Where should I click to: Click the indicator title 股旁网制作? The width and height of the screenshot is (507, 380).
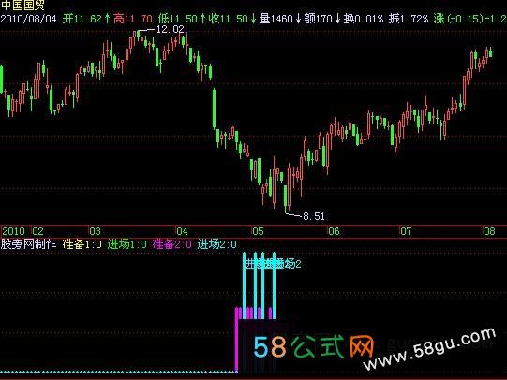(x=28, y=244)
